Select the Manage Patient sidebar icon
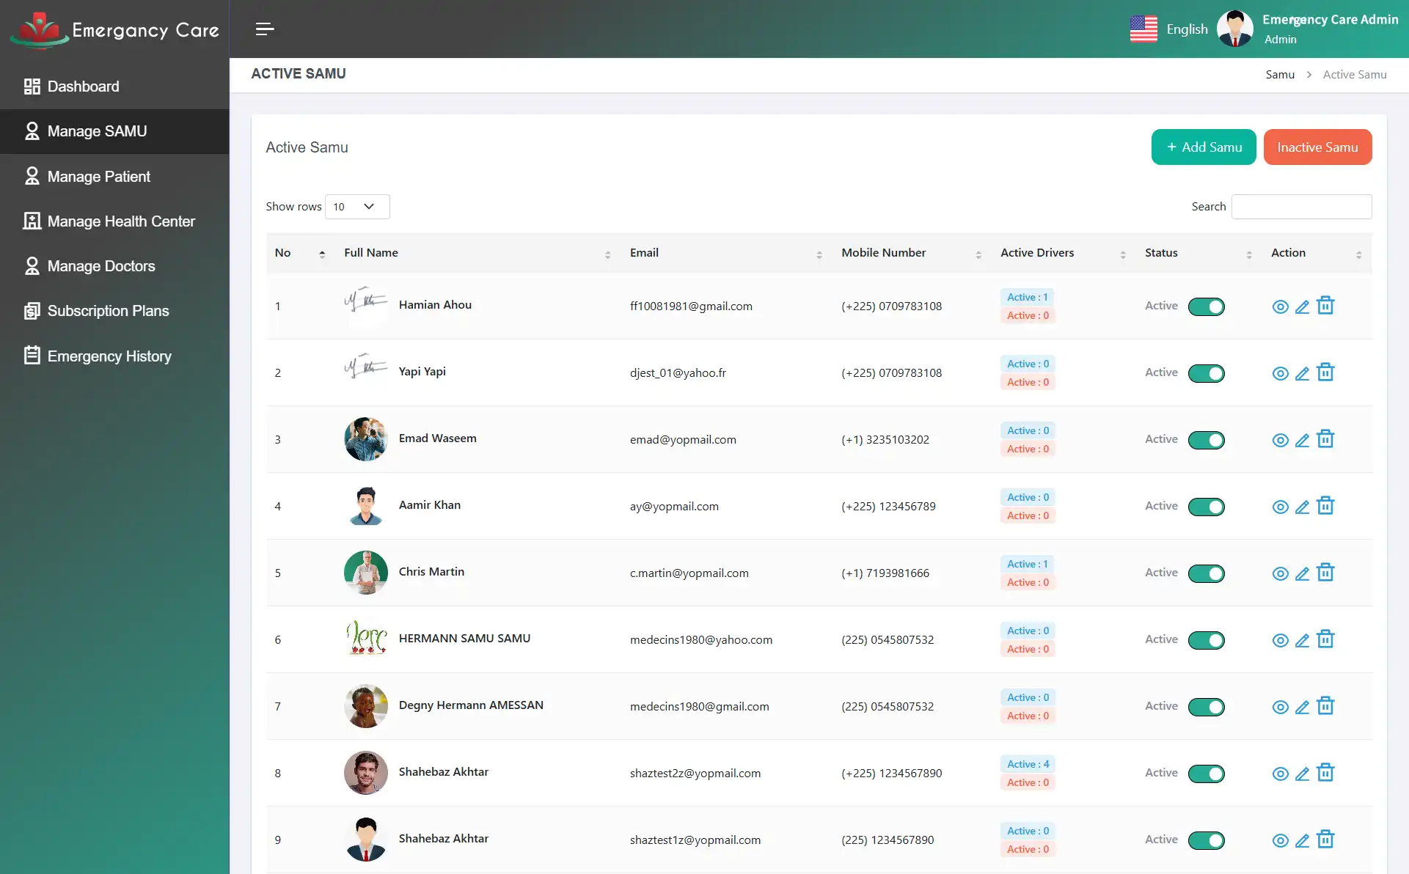Viewport: 1409px width, 874px height. click(32, 176)
